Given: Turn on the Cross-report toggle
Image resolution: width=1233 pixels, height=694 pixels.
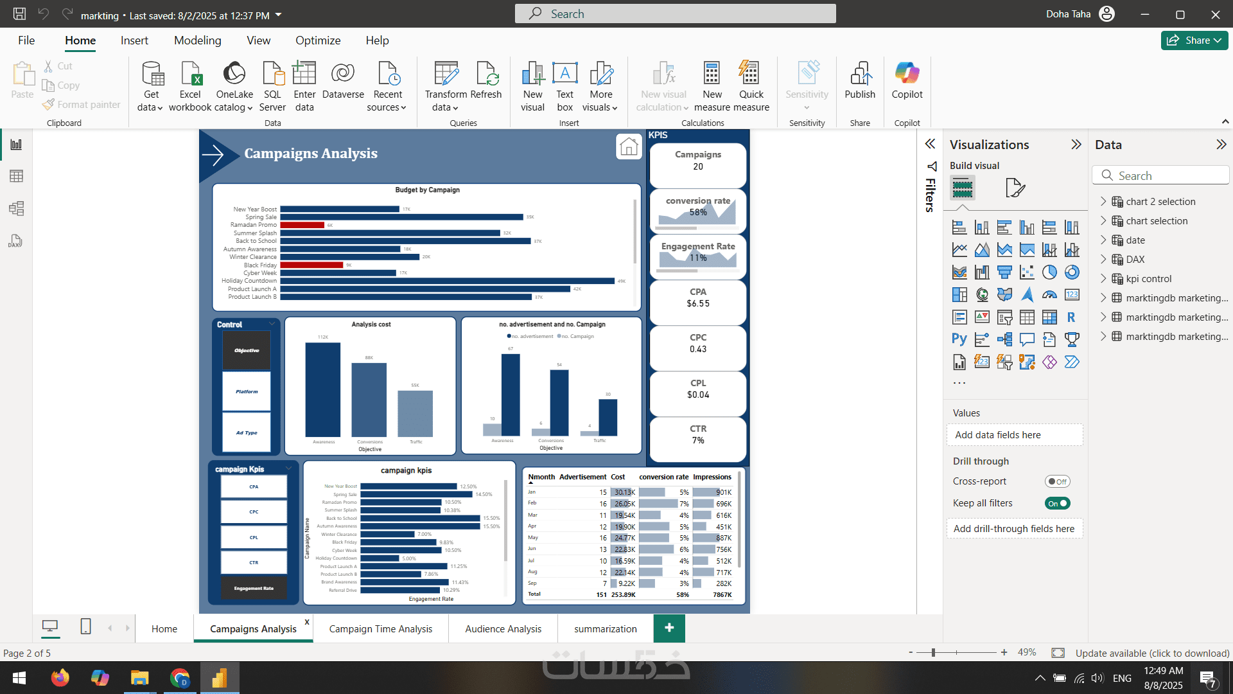Looking at the screenshot, I should tap(1057, 481).
